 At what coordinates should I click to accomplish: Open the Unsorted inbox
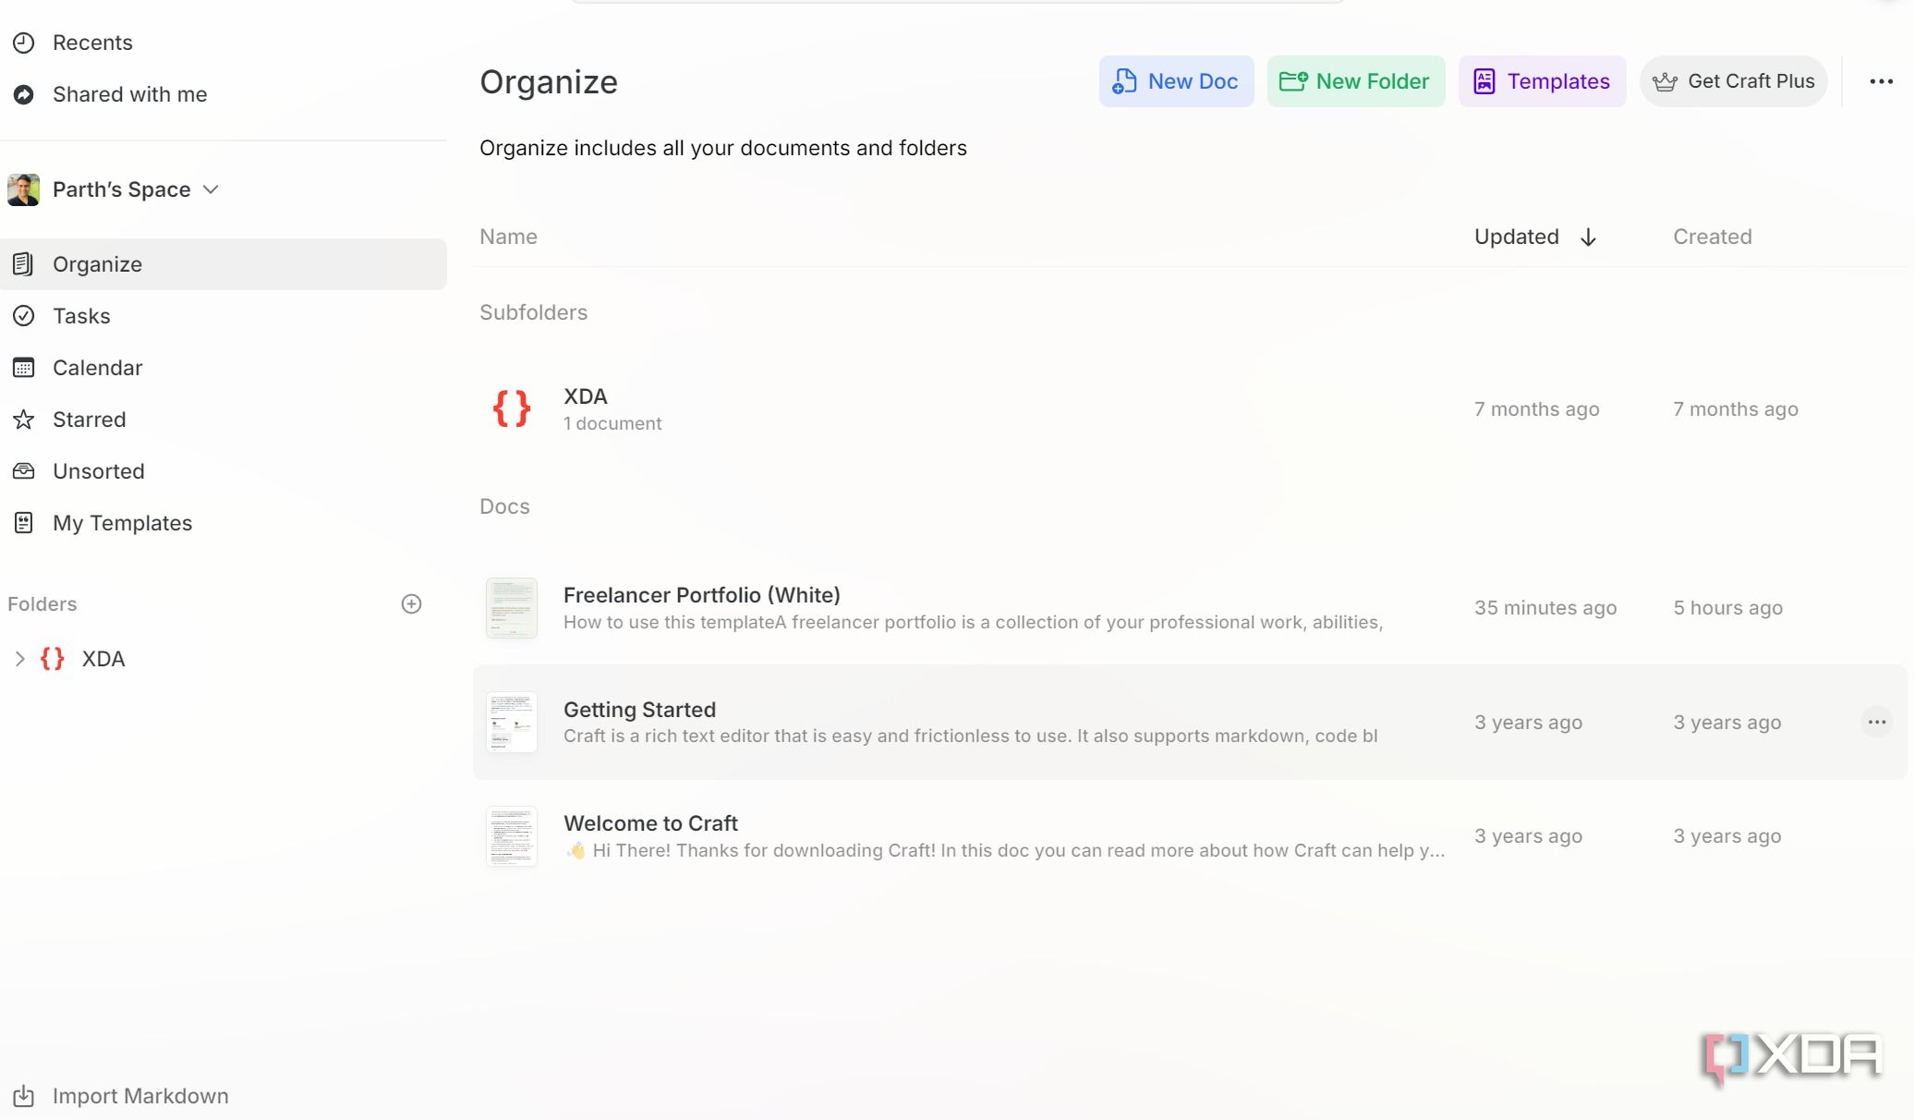98,471
